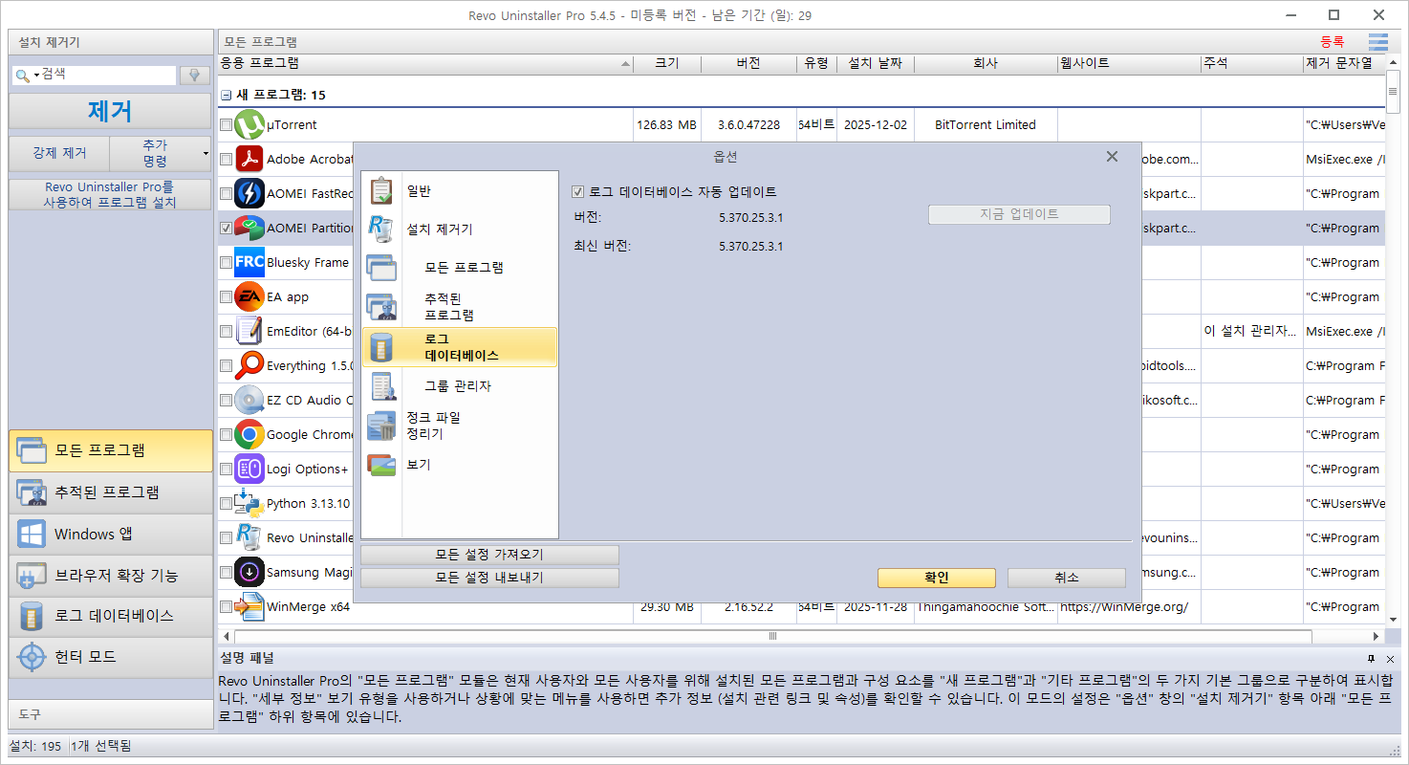Uncheck the AOMEI Partition row checkbox
This screenshot has height=765, width=1409.
[227, 229]
